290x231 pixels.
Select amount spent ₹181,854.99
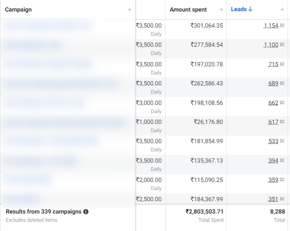[x=207, y=141]
